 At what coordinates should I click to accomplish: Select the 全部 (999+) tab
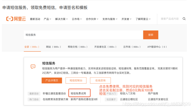pyautogui.click(x=32, y=47)
